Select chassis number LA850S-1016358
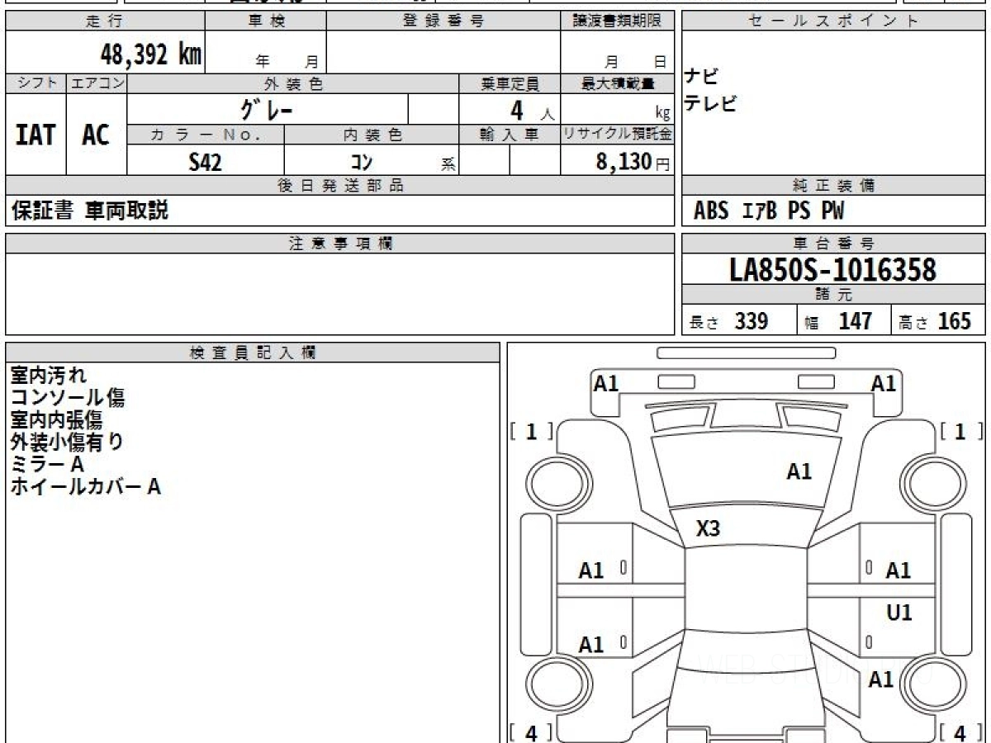This screenshot has height=743, width=991. [833, 270]
